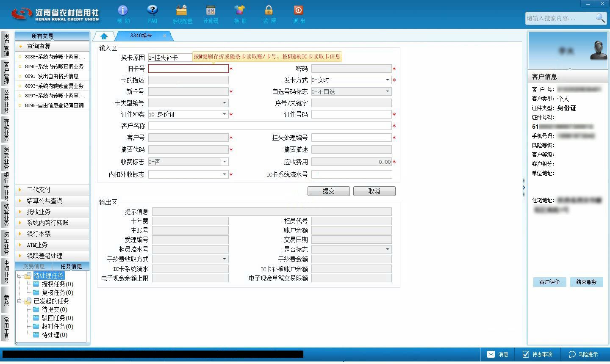Expand the 二代支付 menu section
Viewport: 610px width, 364px height.
tap(52, 190)
